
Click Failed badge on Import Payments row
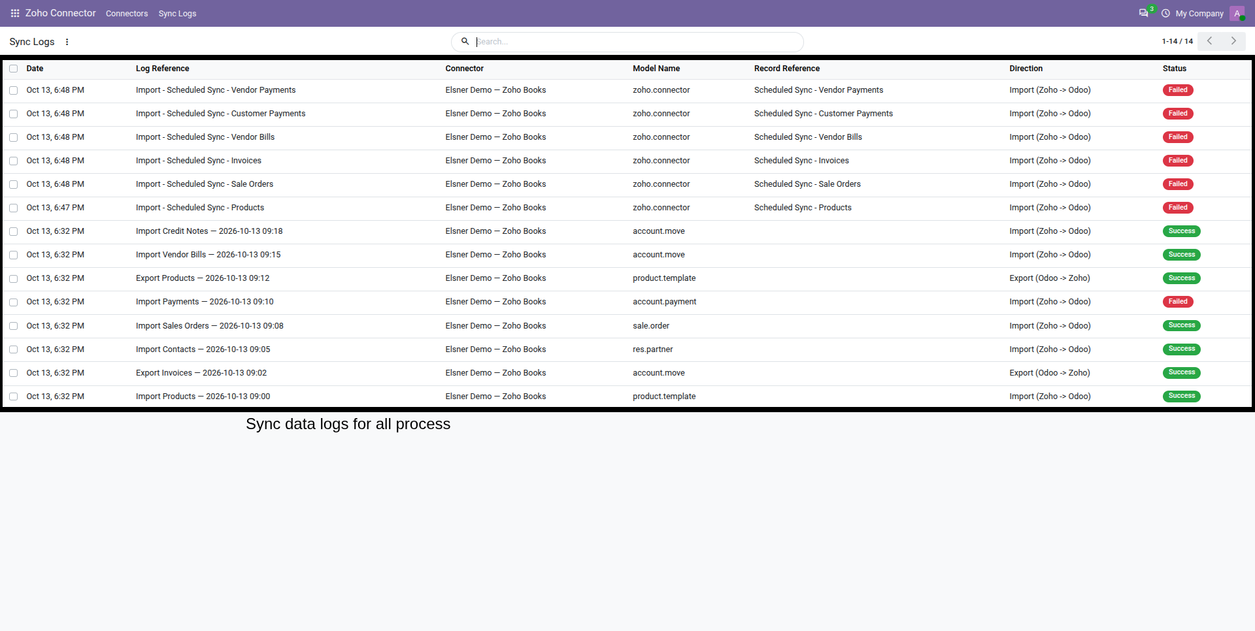pyautogui.click(x=1178, y=302)
